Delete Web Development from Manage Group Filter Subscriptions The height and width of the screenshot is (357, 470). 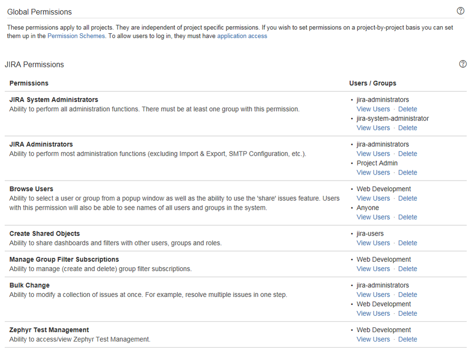[x=407, y=269]
